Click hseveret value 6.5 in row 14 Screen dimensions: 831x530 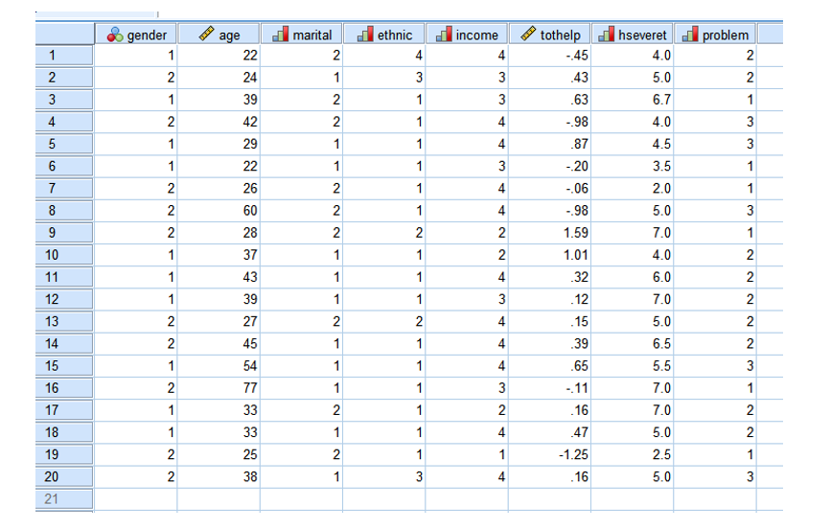coord(661,343)
